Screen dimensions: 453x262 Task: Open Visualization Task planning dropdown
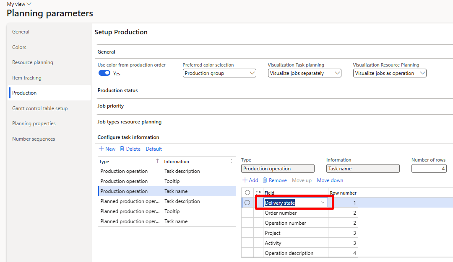(x=305, y=73)
